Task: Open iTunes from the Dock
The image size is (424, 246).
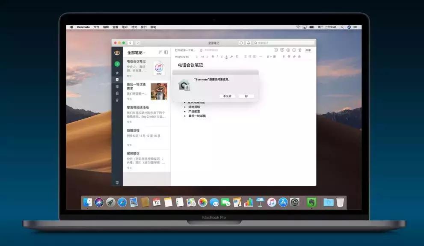Action: pos(272,202)
